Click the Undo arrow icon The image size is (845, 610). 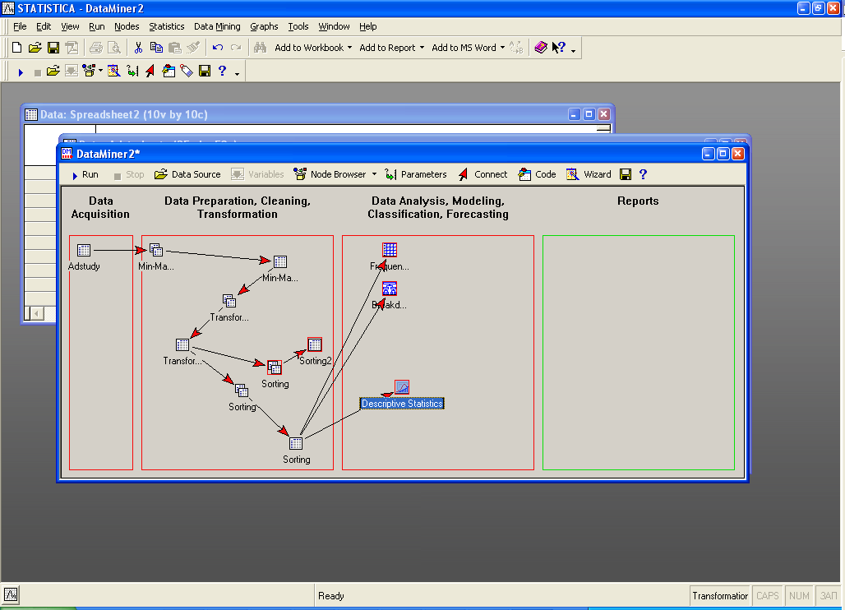tap(218, 48)
